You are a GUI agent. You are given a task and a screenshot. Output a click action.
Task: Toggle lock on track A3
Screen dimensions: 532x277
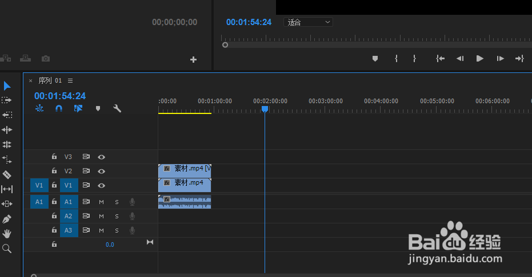tap(54, 230)
